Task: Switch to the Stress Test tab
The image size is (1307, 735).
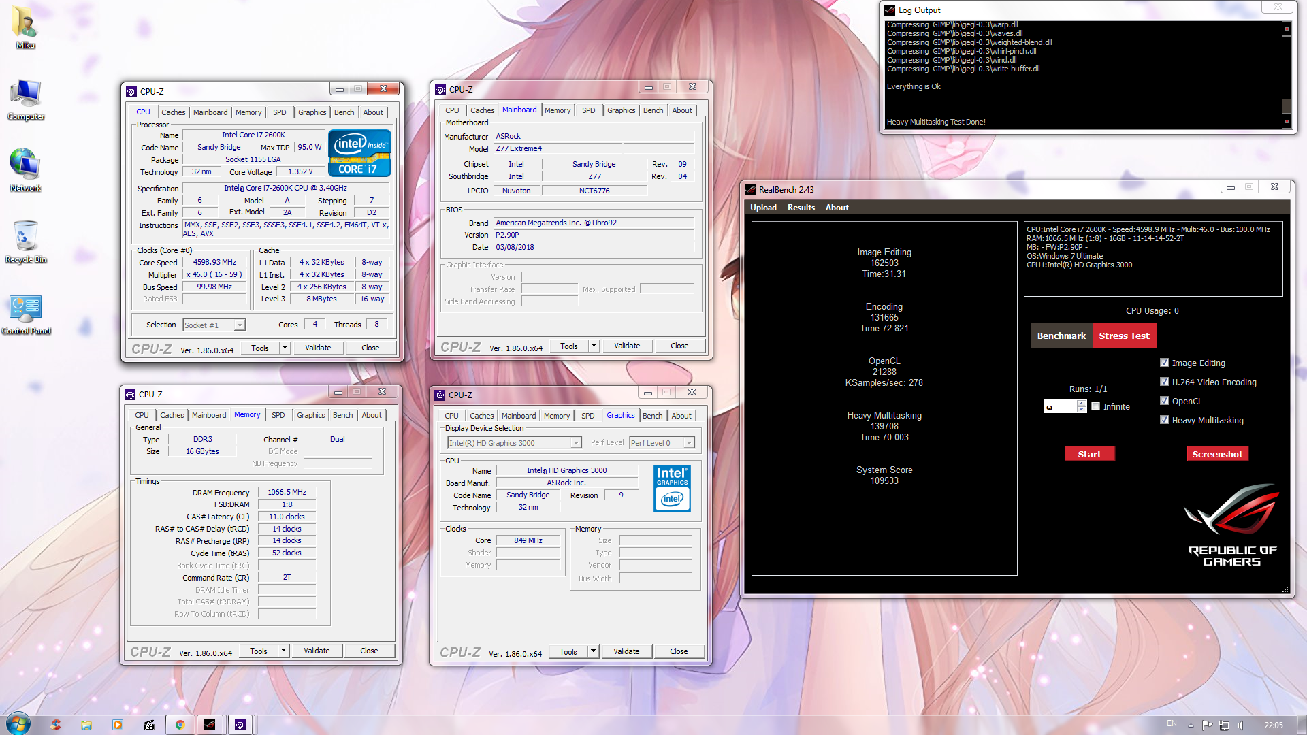Action: point(1124,336)
